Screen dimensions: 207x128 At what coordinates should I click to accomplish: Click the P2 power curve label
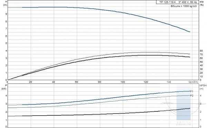tap(192, 96)
